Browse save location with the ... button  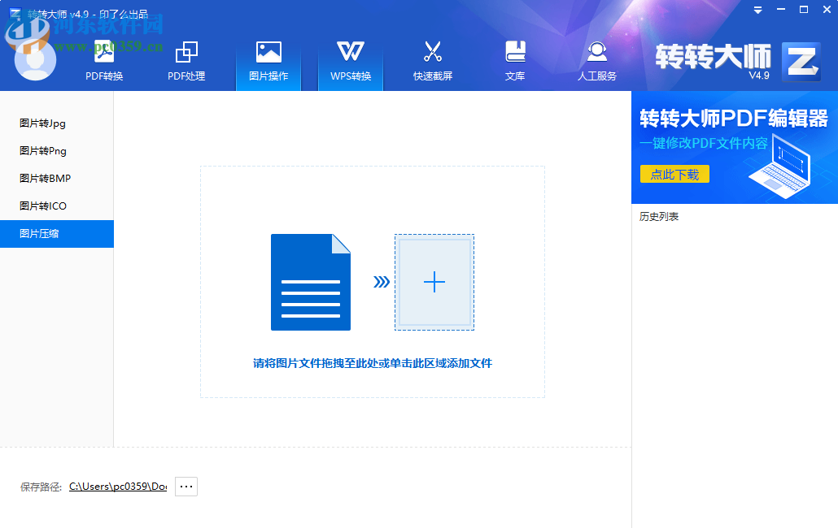click(x=185, y=486)
